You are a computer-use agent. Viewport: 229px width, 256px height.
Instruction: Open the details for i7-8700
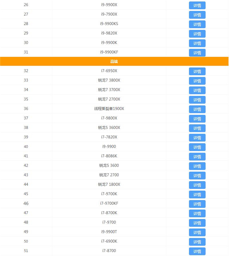[197, 251]
